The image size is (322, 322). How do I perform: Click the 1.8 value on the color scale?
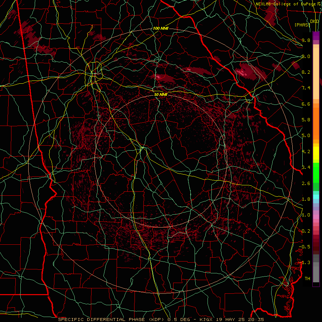click(x=306, y=199)
